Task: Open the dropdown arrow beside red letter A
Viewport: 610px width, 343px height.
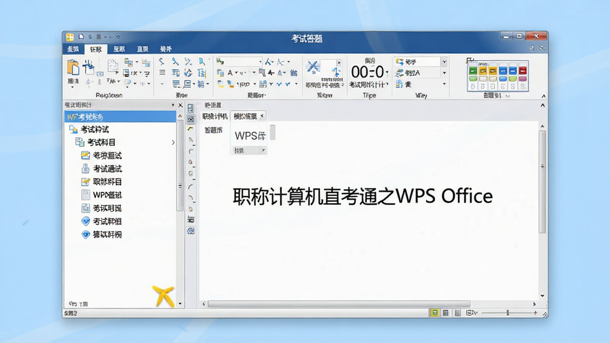Action: point(236,73)
